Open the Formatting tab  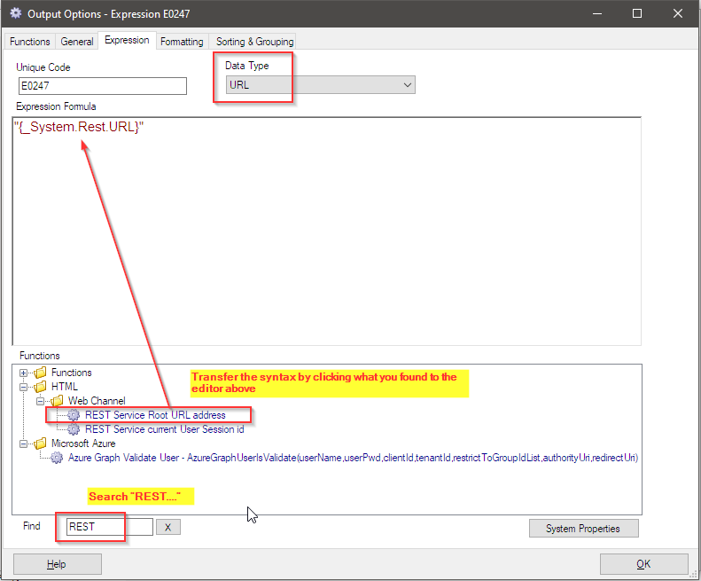[x=182, y=41]
